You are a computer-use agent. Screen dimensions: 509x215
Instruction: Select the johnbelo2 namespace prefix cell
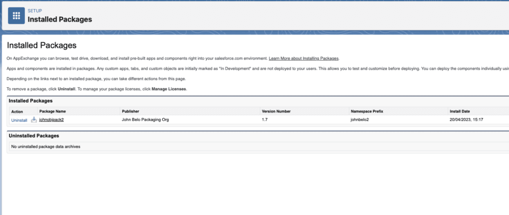359,120
